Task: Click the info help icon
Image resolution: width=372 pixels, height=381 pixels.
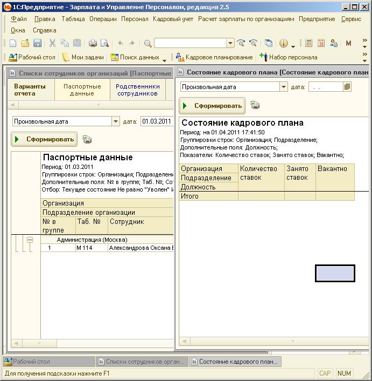Action: pyautogui.click(x=284, y=44)
